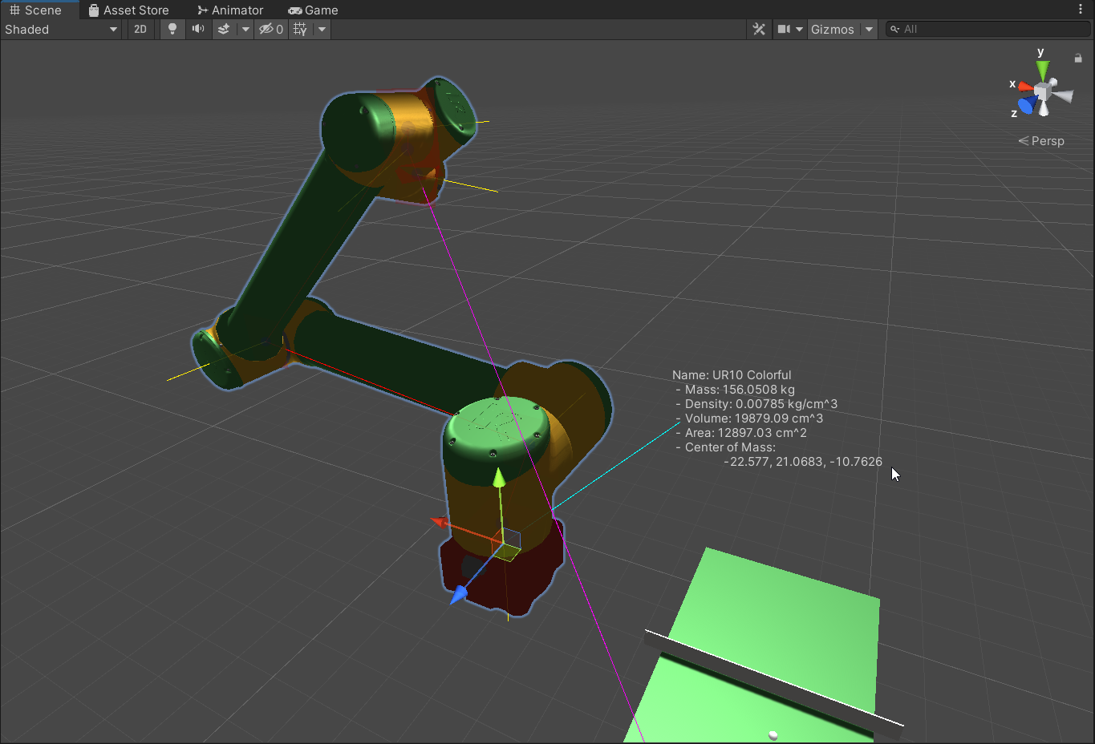Toggle 2D view mode

(140, 30)
